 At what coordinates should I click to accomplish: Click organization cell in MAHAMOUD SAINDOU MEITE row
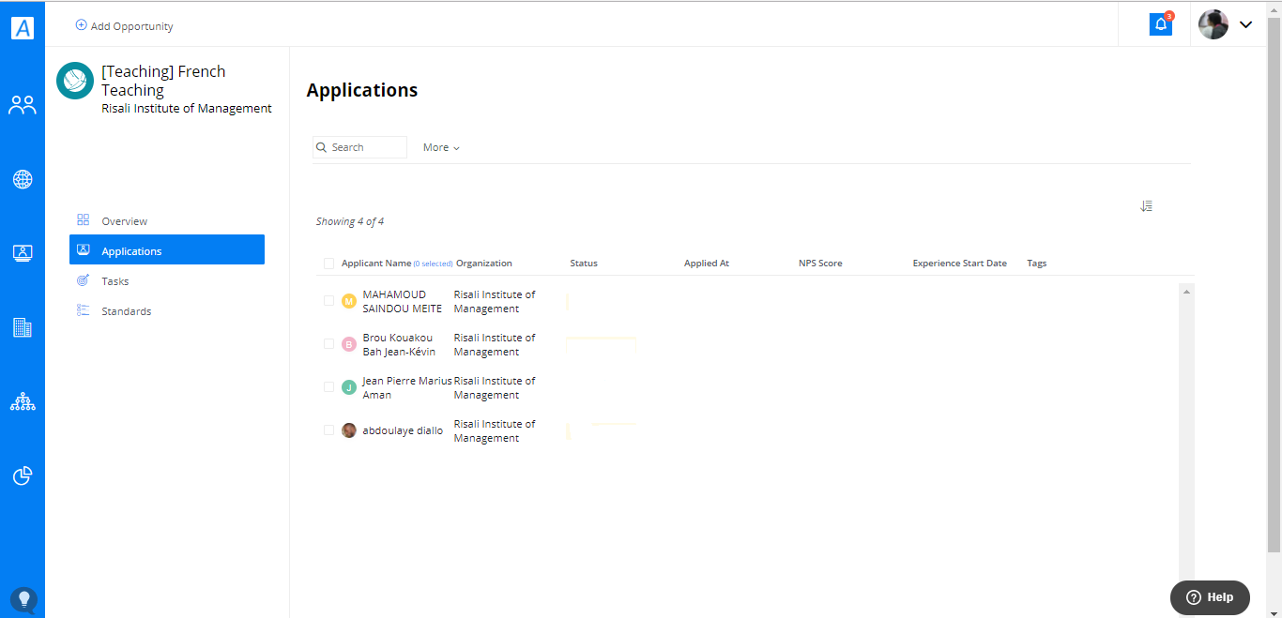(x=495, y=301)
